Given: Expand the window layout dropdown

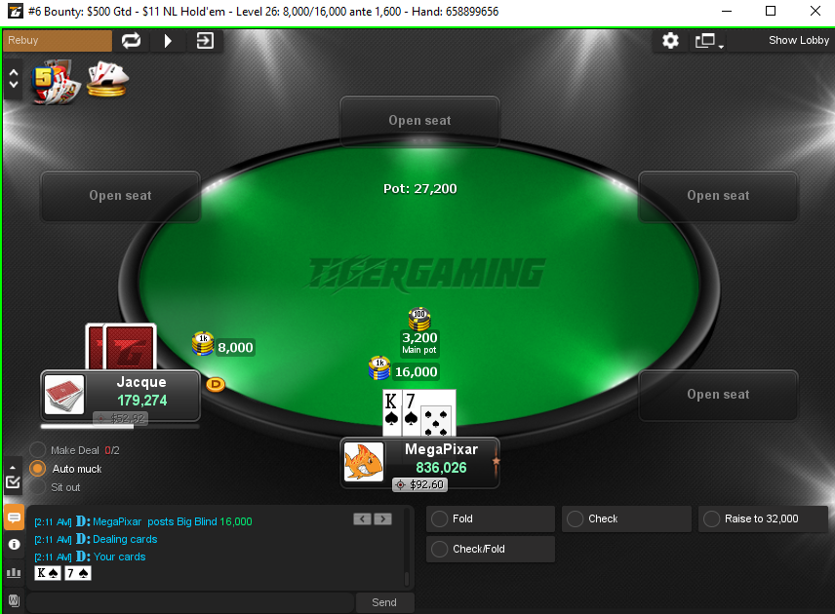Looking at the screenshot, I should (x=709, y=41).
